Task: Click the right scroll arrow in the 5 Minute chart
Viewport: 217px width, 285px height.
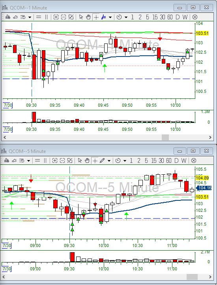Action: (x=210, y=277)
